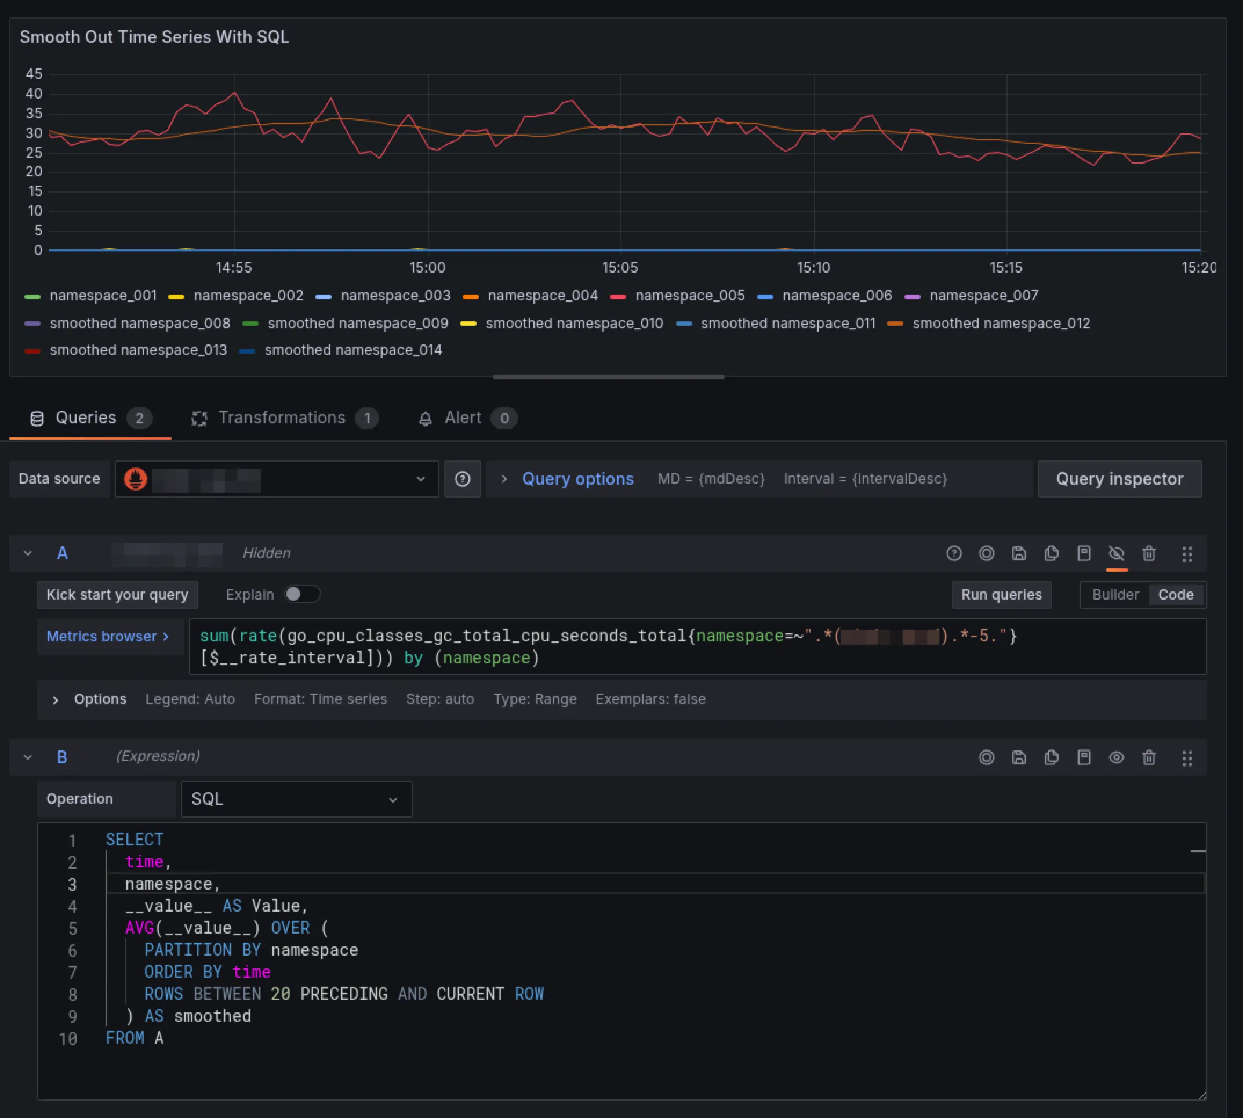
Task: Unhide query A using the eye-slash icon
Action: click(1117, 553)
